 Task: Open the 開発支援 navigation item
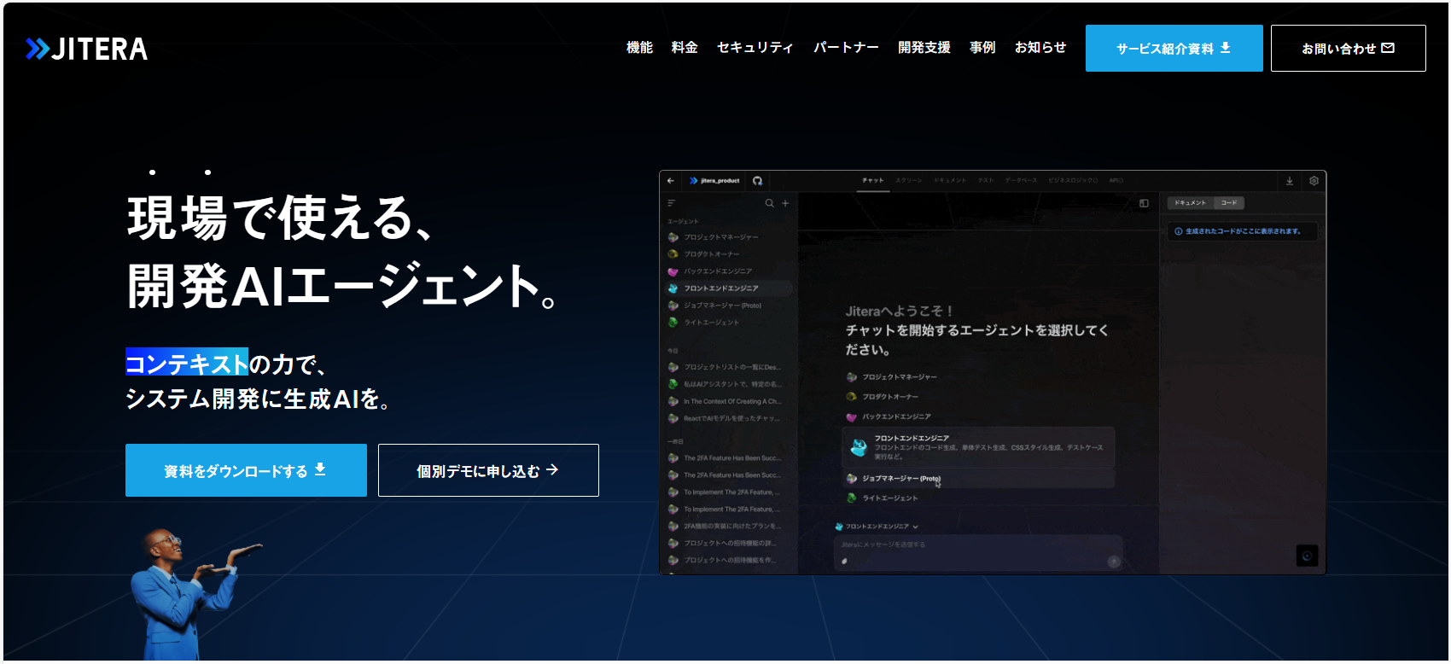coord(924,48)
